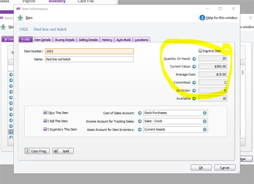
Task: Click the OK button
Action: pos(201,168)
